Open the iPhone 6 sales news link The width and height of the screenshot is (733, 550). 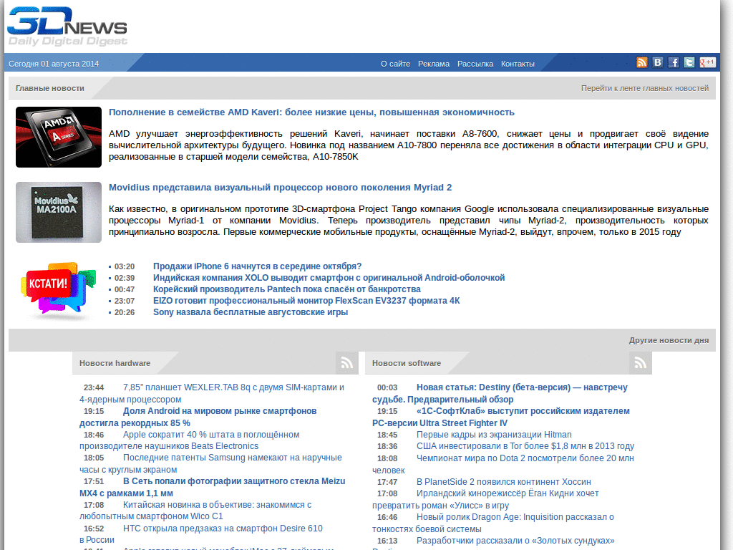click(x=256, y=265)
